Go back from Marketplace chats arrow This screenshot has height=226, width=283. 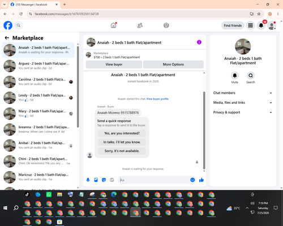click(7, 38)
